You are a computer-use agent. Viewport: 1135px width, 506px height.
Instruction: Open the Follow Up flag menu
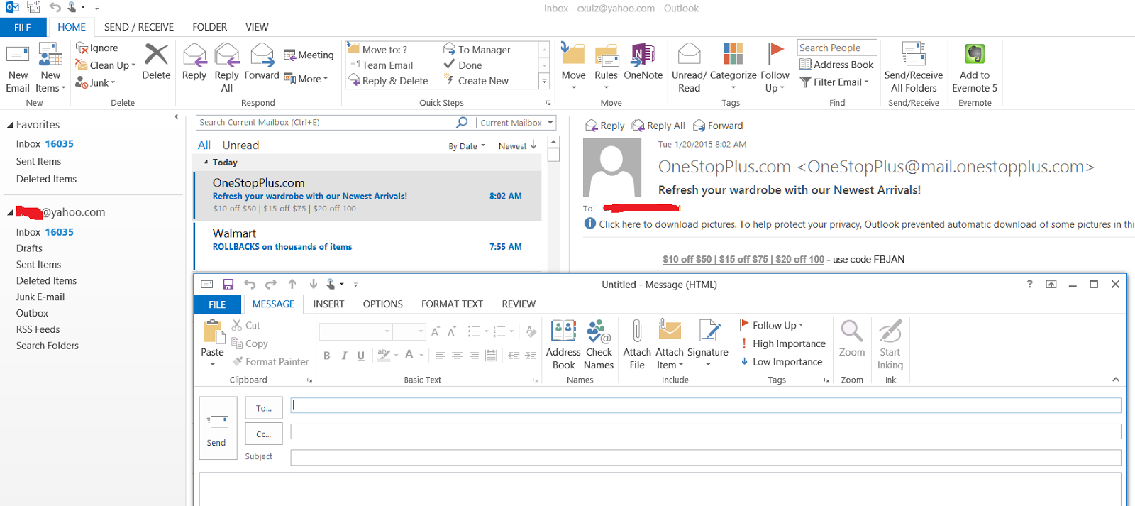[x=775, y=67]
